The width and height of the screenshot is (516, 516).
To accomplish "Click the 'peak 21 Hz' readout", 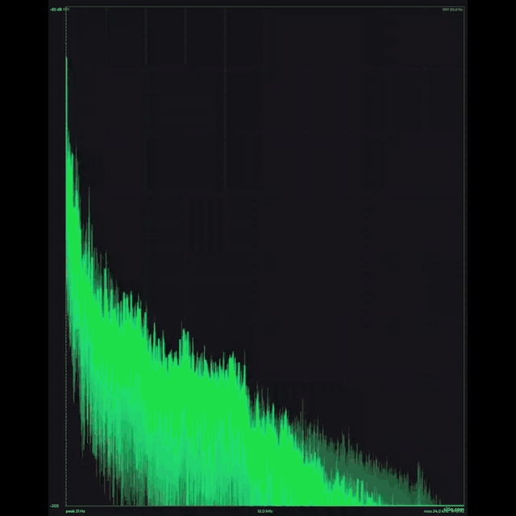I will (x=75, y=511).
